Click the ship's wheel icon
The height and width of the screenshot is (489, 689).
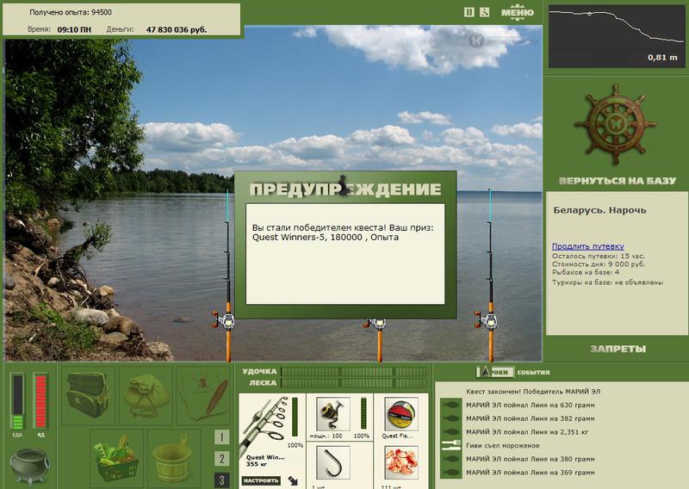pyautogui.click(x=615, y=125)
